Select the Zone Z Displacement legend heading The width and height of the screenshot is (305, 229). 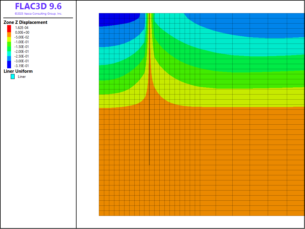pos(25,22)
